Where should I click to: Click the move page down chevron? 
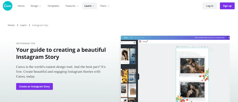(x=199, y=46)
